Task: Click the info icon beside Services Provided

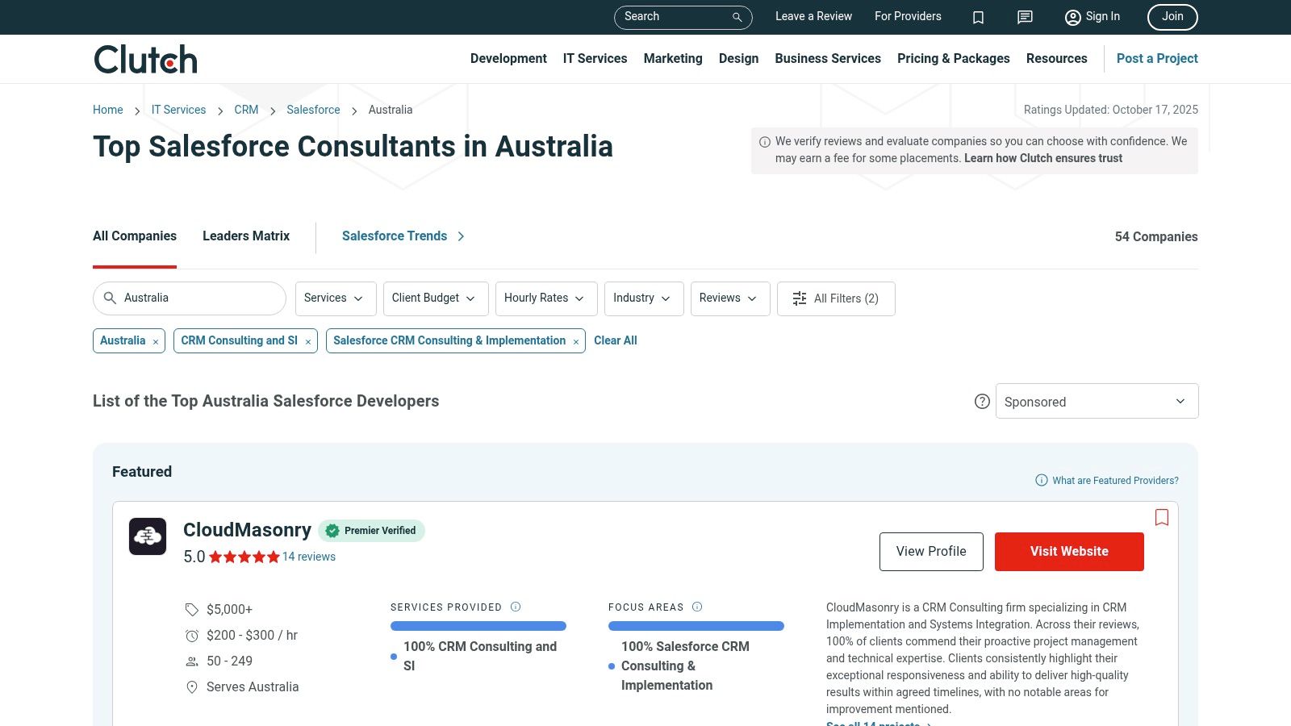Action: click(x=515, y=607)
